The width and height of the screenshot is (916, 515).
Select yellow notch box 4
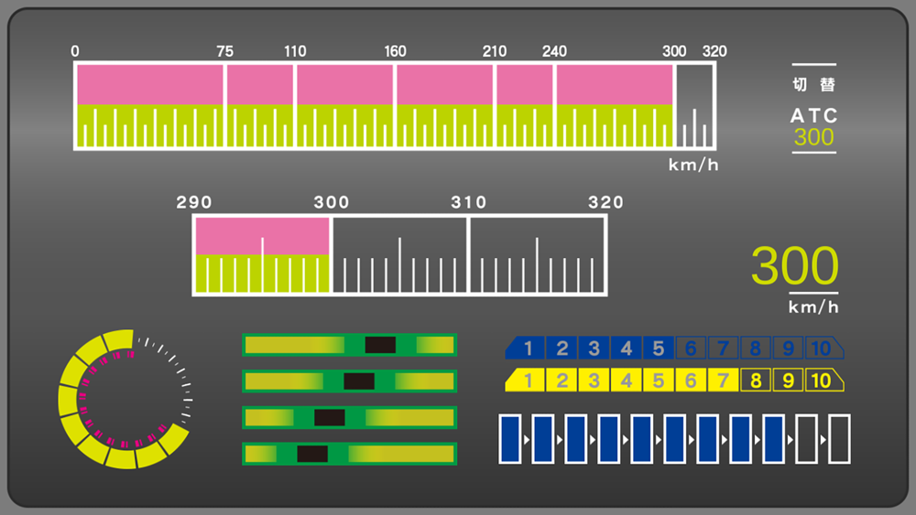click(626, 381)
